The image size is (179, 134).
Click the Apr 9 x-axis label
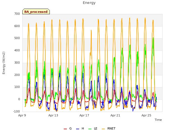22,115
